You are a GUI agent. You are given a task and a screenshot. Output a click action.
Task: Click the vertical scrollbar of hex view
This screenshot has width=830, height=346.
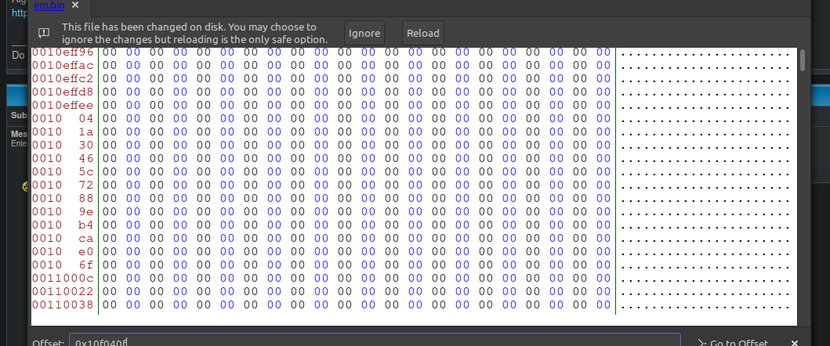pos(803,59)
